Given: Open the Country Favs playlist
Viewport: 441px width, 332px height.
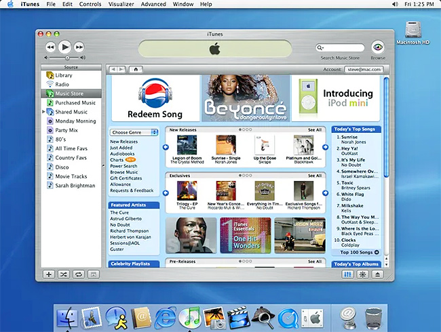Looking at the screenshot, I should pos(71,158).
